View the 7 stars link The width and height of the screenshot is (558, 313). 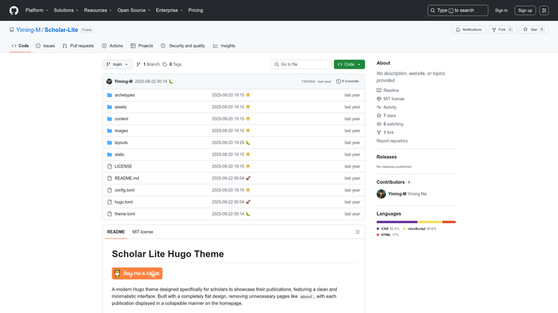tap(386, 115)
